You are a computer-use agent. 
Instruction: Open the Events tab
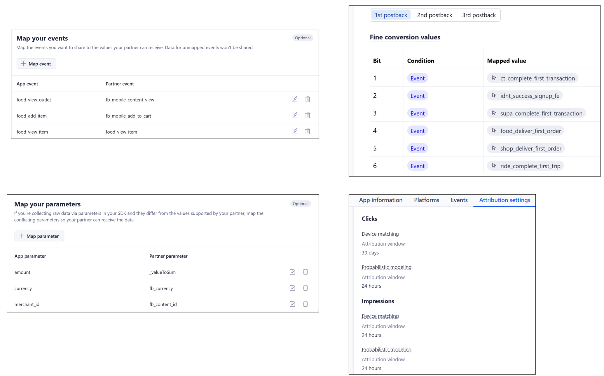(459, 200)
